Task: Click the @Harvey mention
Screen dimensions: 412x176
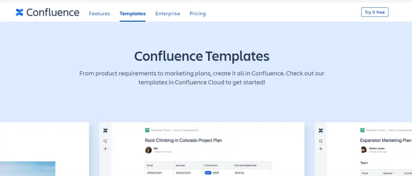Action: pyautogui.click(x=239, y=173)
